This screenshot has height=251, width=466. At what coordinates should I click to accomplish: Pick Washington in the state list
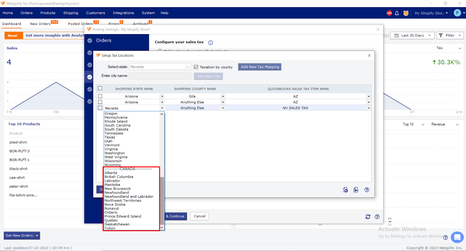coord(115,153)
